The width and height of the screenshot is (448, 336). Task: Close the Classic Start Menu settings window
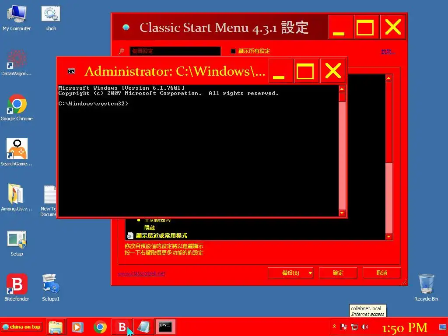click(x=393, y=28)
